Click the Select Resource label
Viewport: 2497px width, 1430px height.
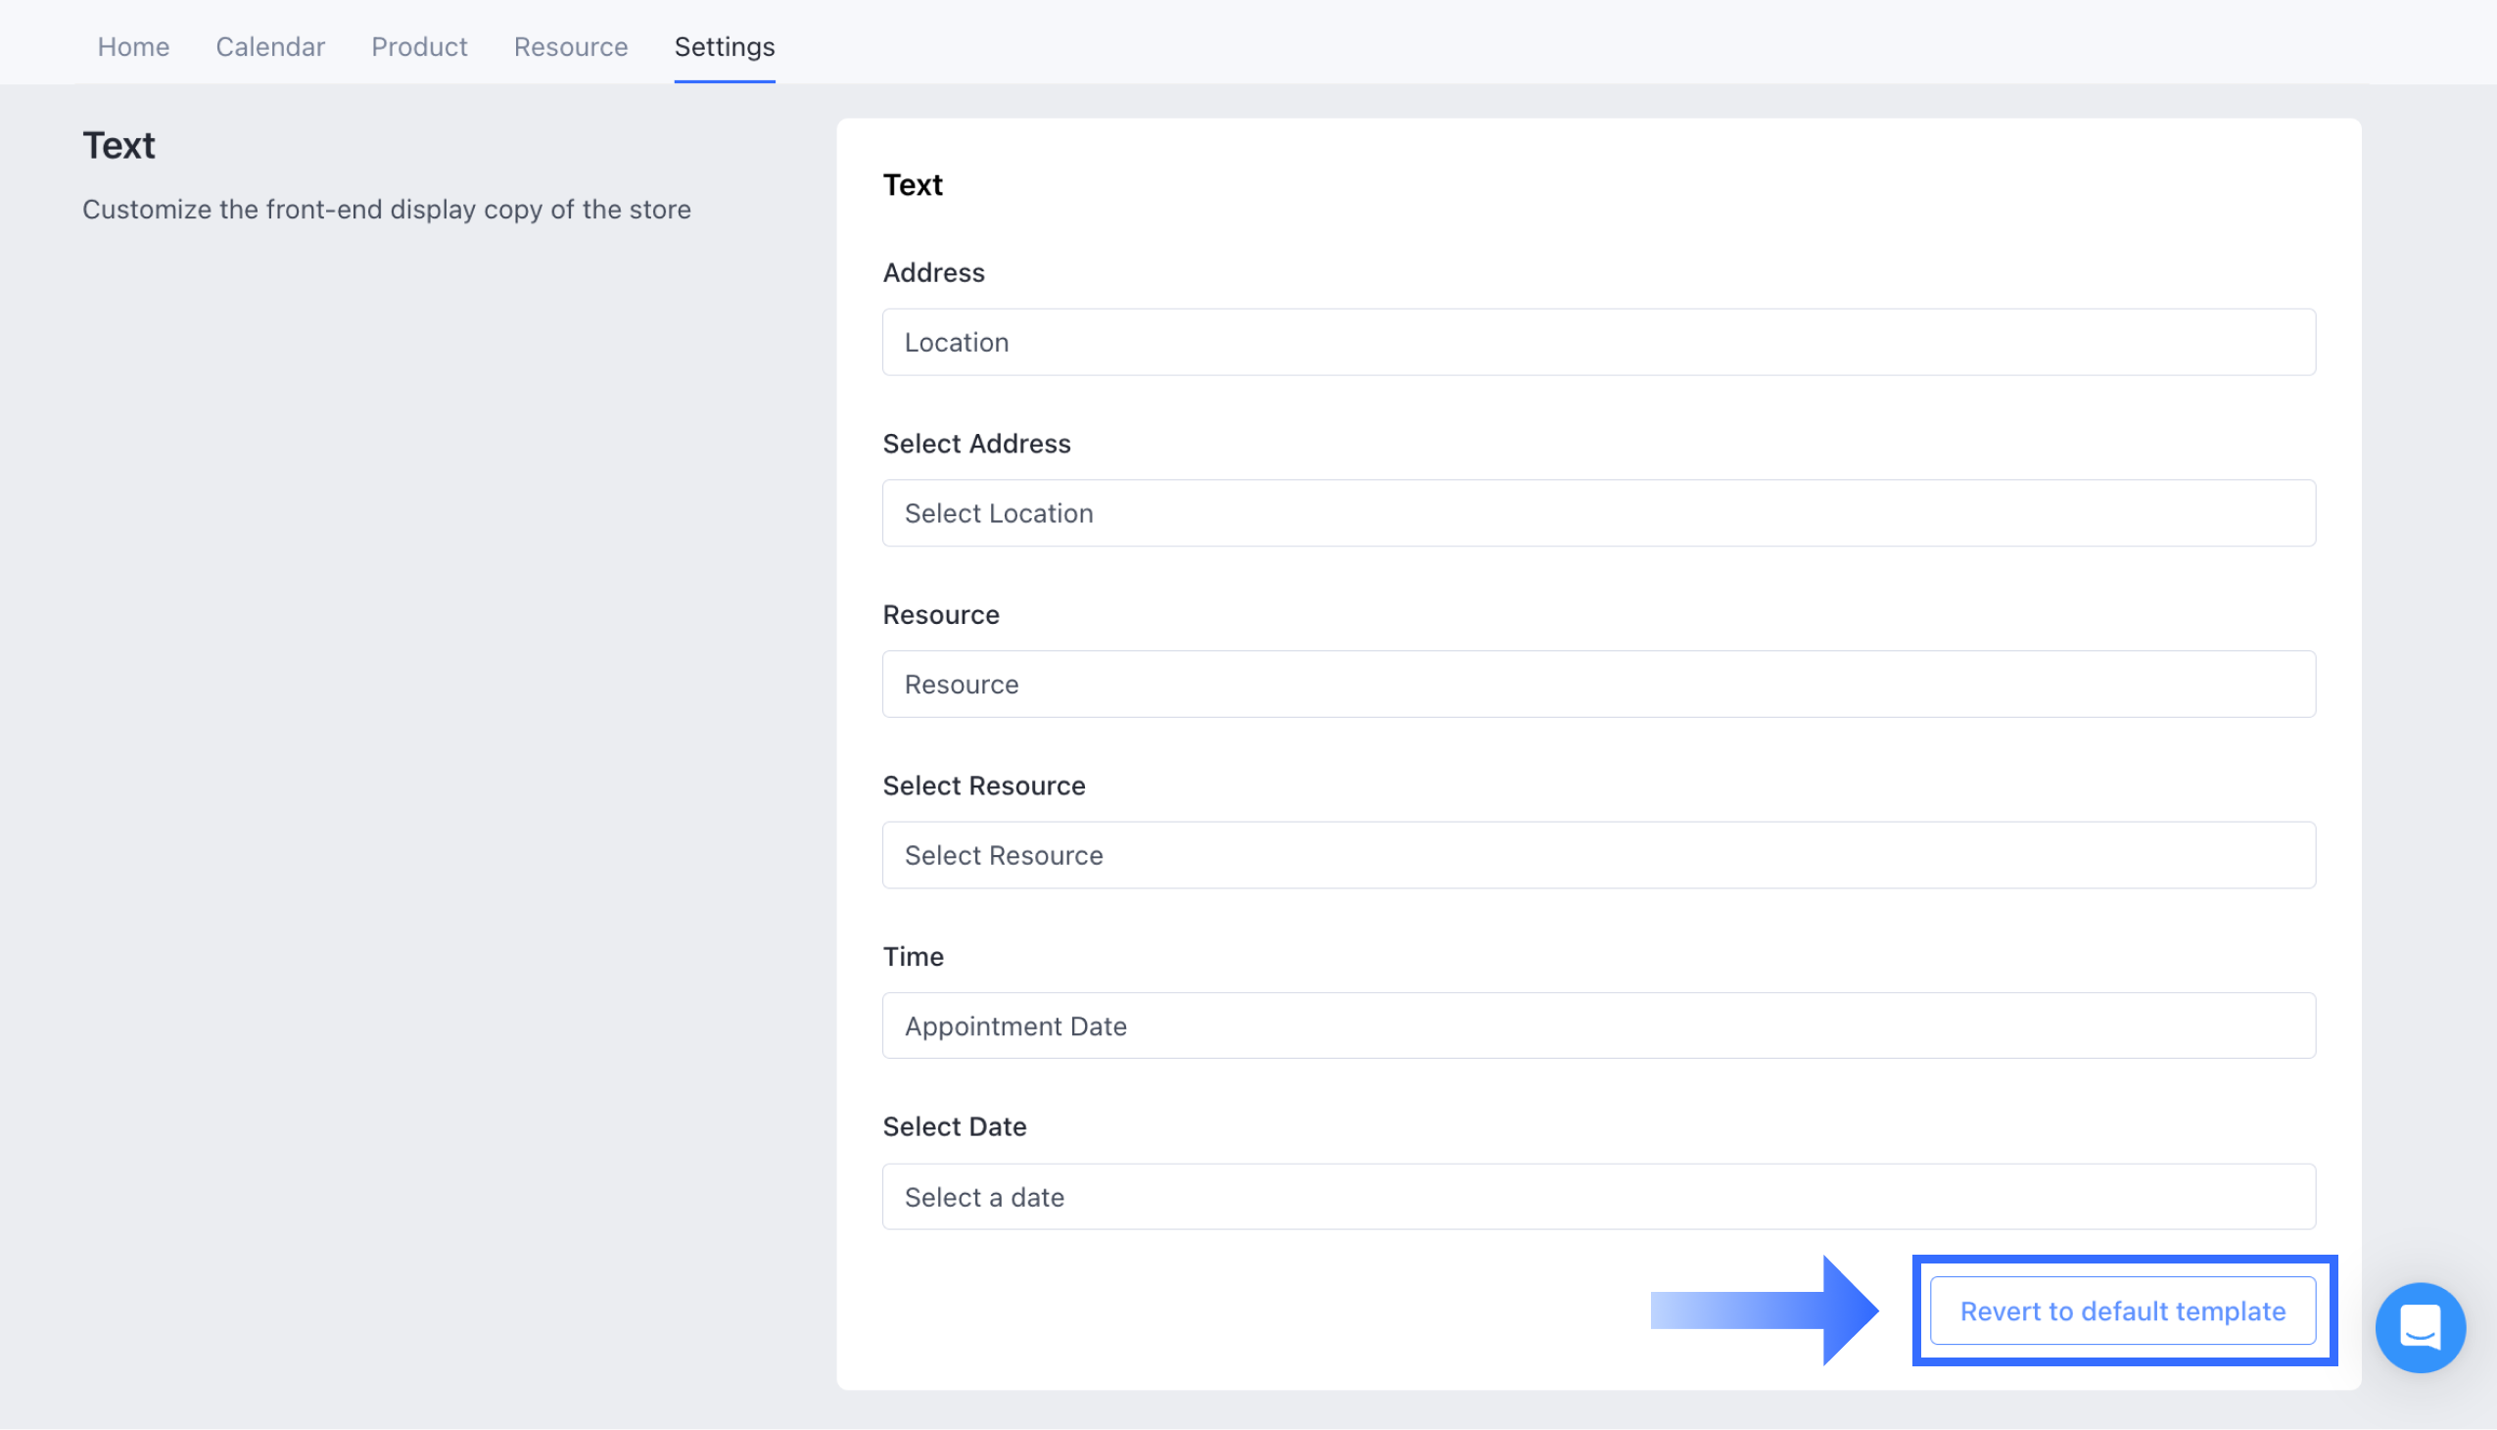[x=983, y=785]
